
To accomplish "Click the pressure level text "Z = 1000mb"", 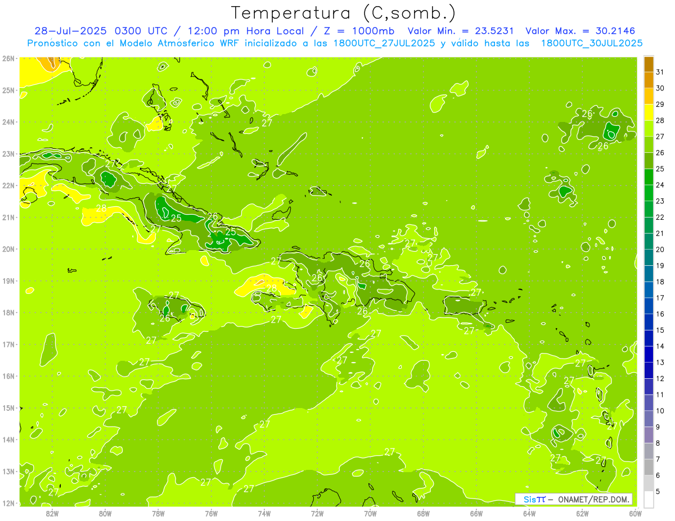I will click(357, 31).
